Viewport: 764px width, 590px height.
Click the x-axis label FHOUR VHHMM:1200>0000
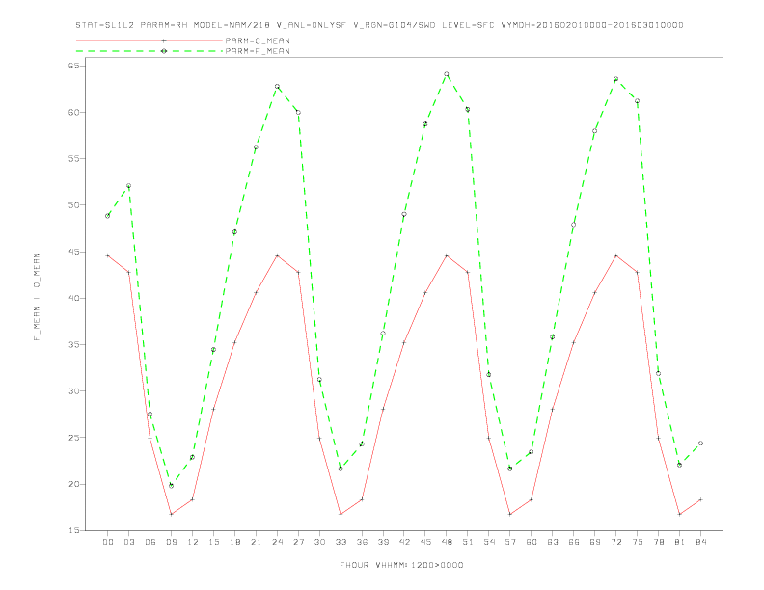(401, 565)
